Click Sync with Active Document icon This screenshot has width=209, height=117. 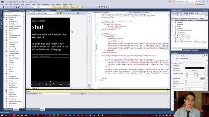(185, 13)
